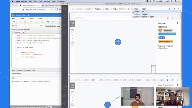Open favorites home icon in Neo4j sidebar
Image resolution: width=192 pixels, height=108 pixels.
[x=65, y=17]
